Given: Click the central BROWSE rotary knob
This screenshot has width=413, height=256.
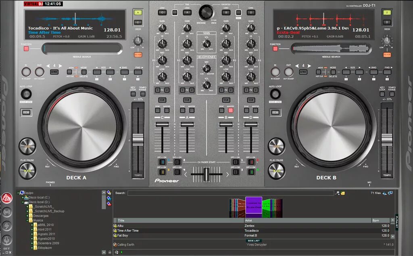Looking at the screenshot, I should 206,12.
